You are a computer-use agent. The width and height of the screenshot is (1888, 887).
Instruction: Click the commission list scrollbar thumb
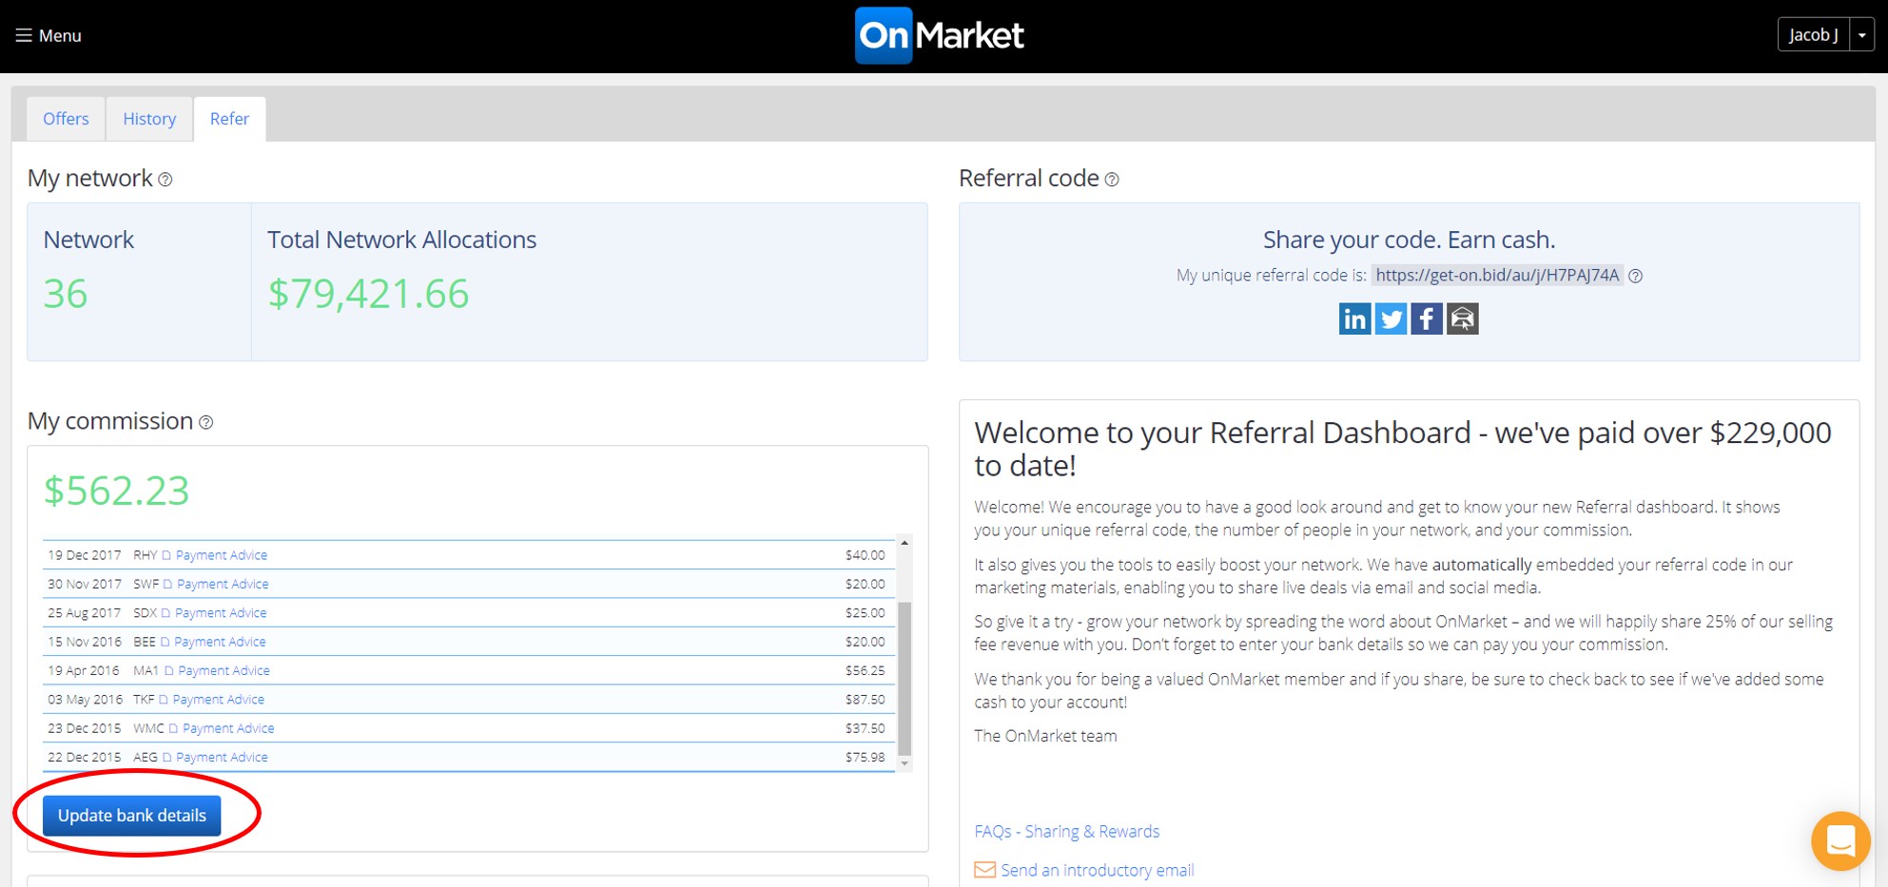point(905,678)
